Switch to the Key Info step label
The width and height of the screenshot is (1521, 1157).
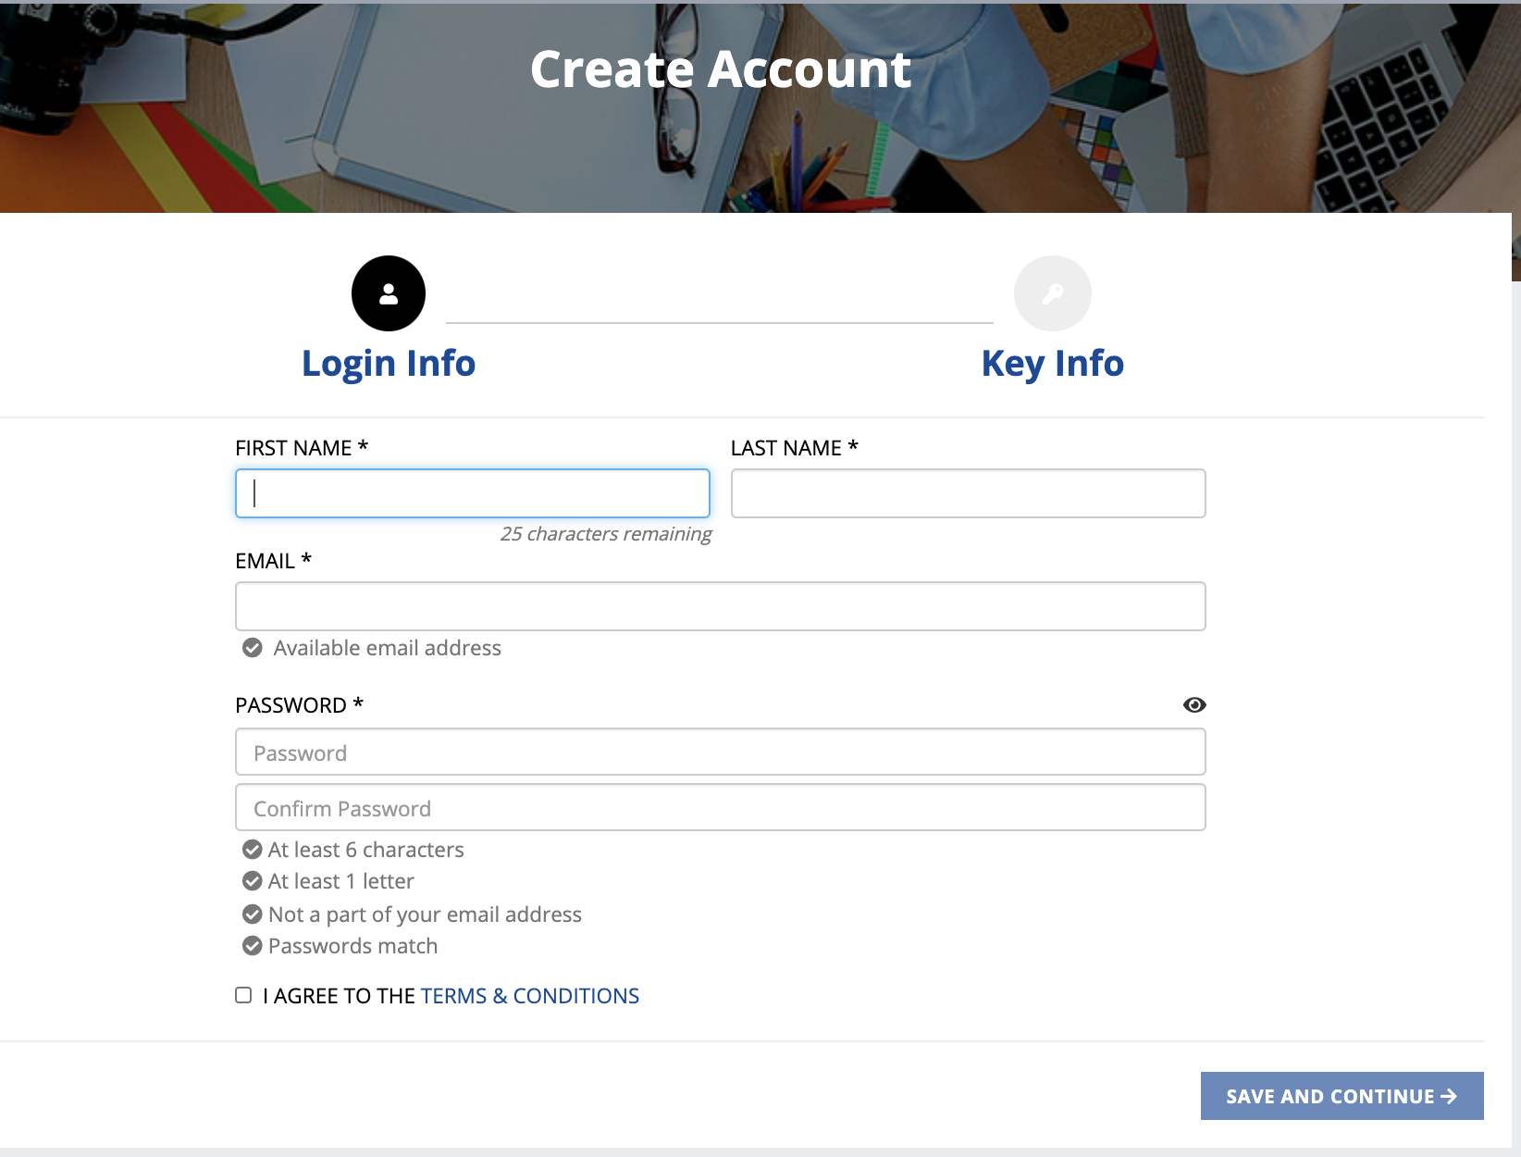click(1053, 364)
